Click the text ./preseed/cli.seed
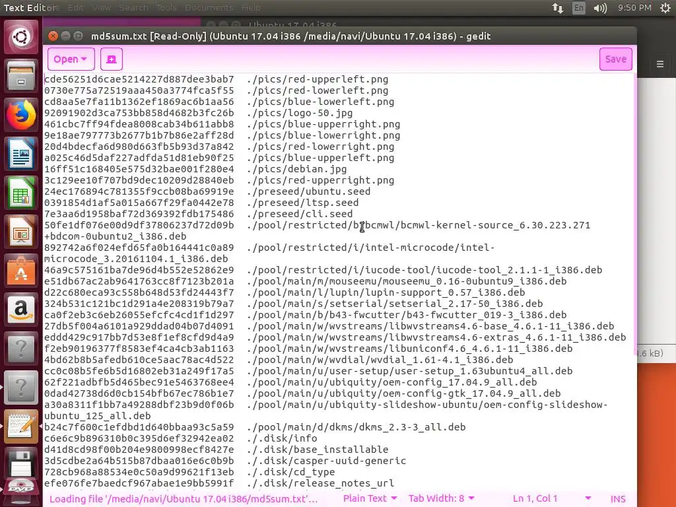The width and height of the screenshot is (676, 507). pyautogui.click(x=300, y=214)
